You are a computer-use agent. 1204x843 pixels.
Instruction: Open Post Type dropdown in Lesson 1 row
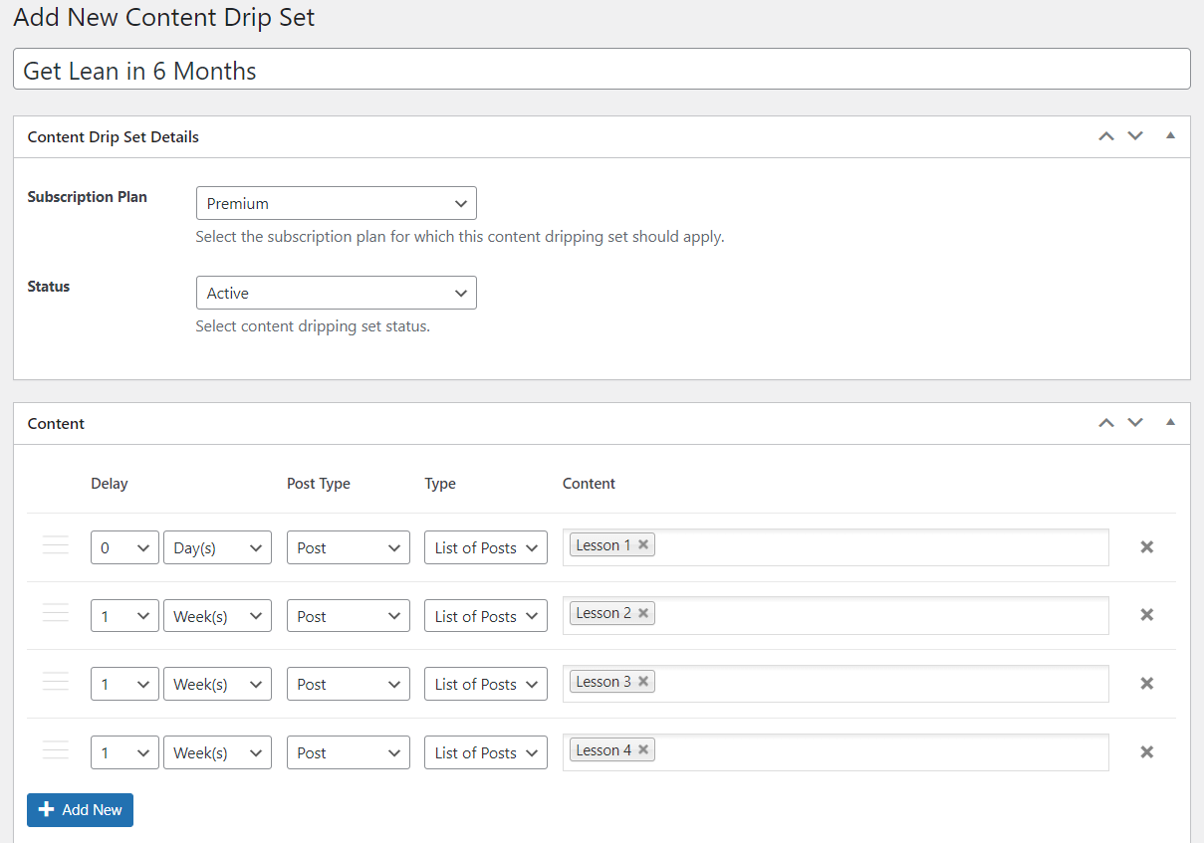(349, 547)
